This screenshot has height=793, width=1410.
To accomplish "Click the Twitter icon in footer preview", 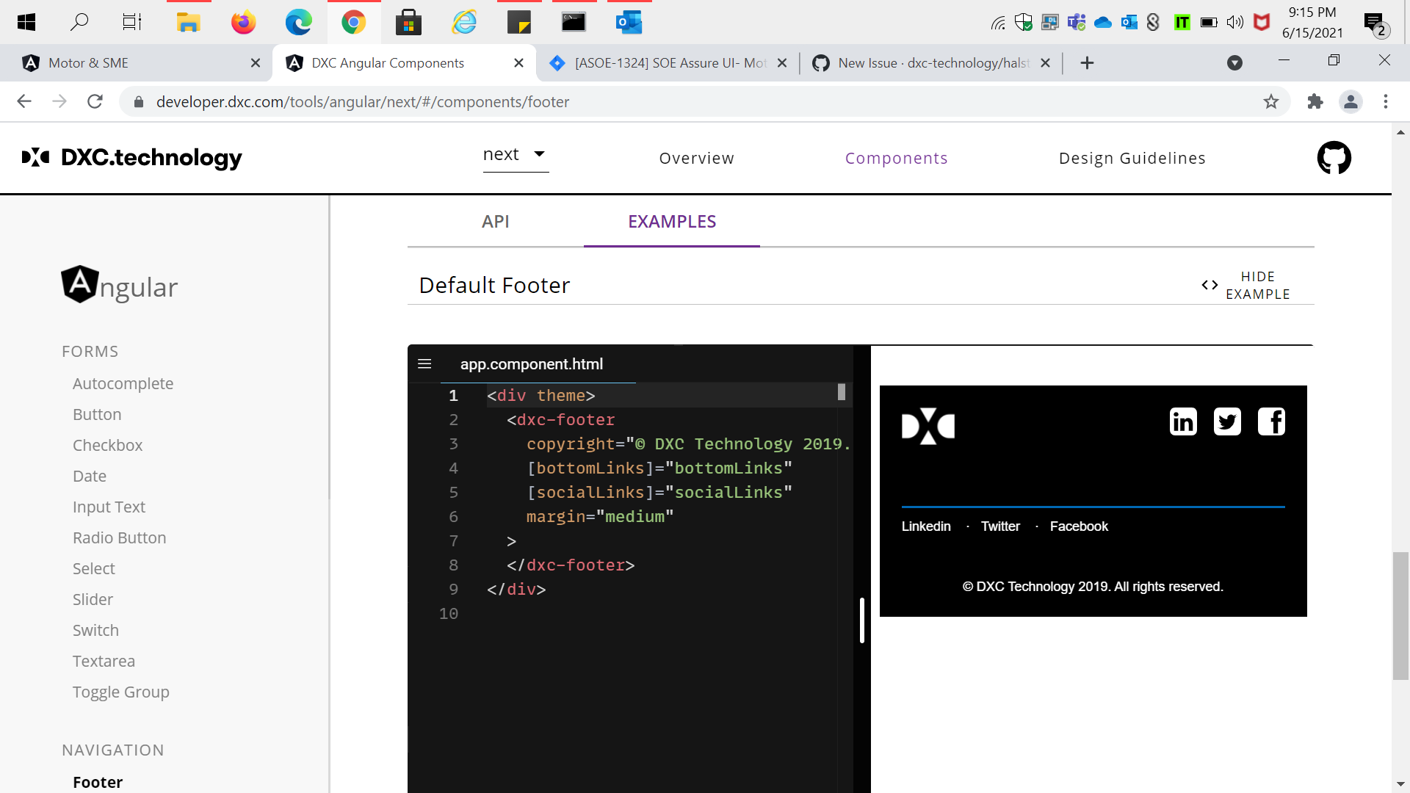I will point(1227,421).
